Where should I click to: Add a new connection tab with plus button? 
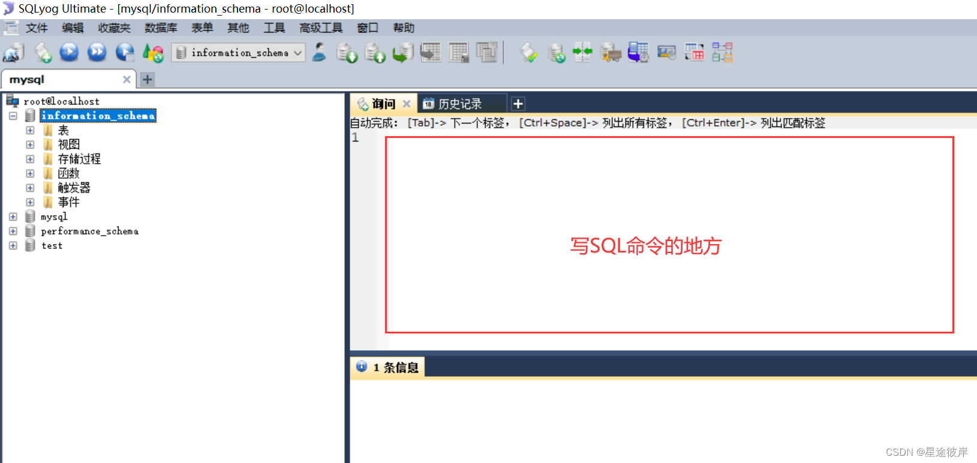[148, 79]
